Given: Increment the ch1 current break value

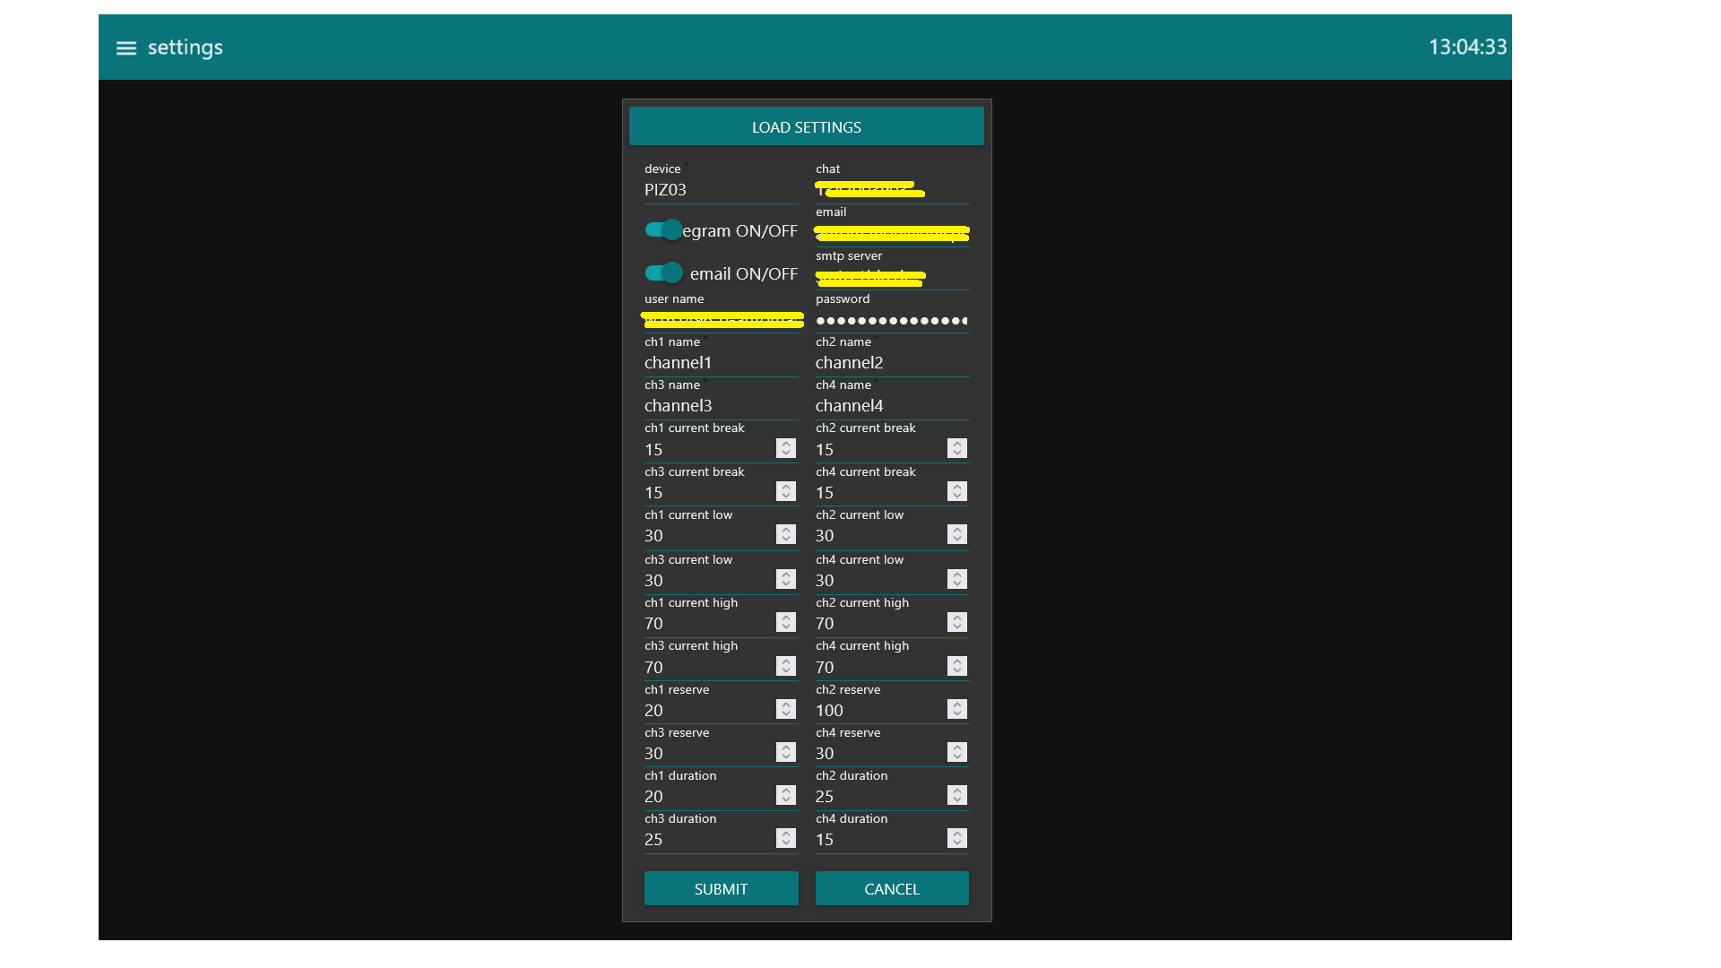Looking at the screenshot, I should tap(785, 443).
